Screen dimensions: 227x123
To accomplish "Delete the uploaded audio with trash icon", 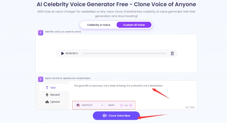I will [172, 53].
